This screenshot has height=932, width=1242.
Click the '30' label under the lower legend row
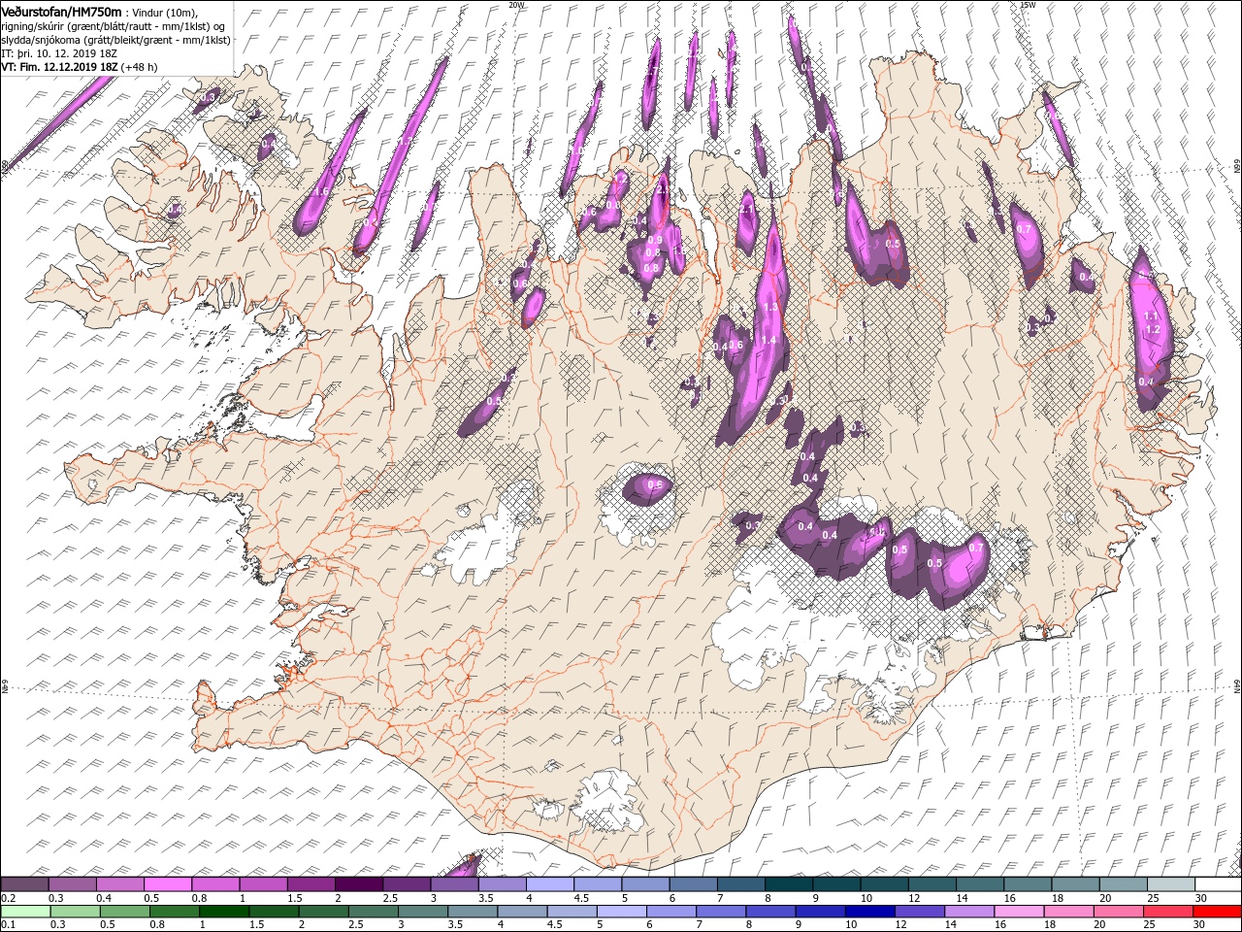click(x=1200, y=925)
